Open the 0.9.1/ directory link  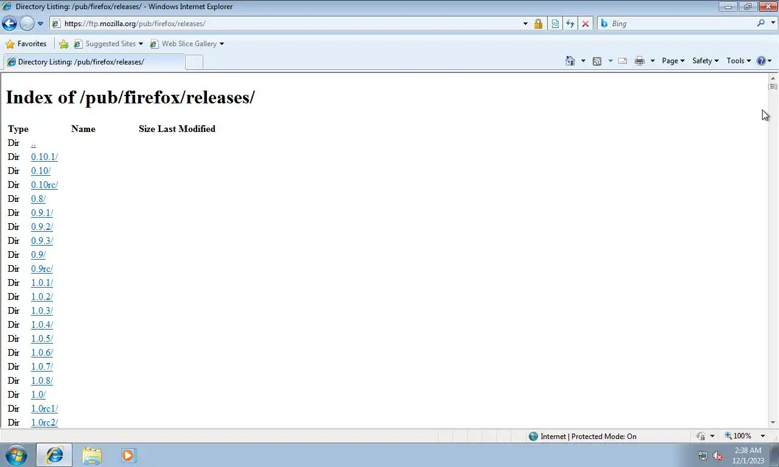42,213
